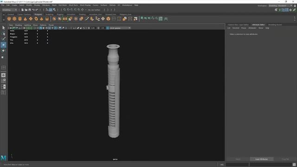The height and width of the screenshot is (167, 297).
Task: Create a polygon torus from the shelf
Action: click(x=36, y=19)
